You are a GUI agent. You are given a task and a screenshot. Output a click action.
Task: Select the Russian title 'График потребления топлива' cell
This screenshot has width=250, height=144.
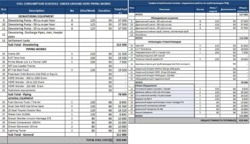coord(188,3)
